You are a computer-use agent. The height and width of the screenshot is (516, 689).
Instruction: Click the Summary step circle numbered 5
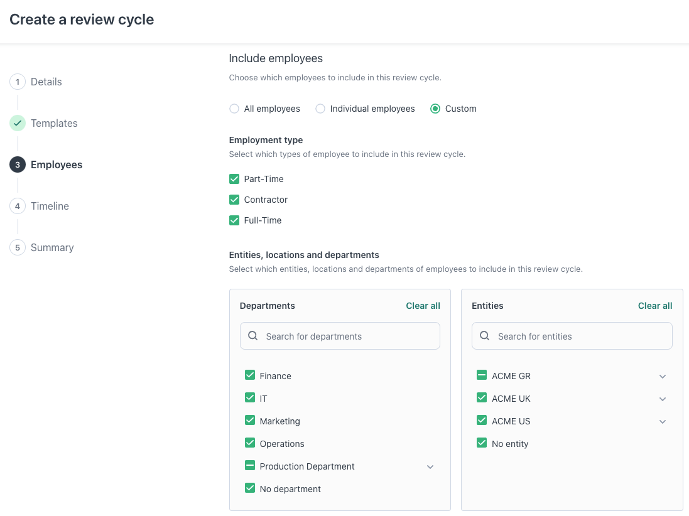(x=18, y=247)
